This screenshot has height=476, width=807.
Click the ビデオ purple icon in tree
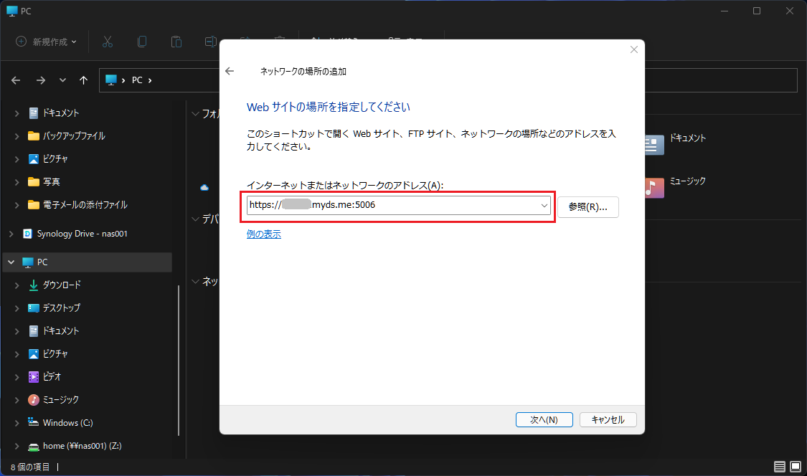[x=34, y=376]
